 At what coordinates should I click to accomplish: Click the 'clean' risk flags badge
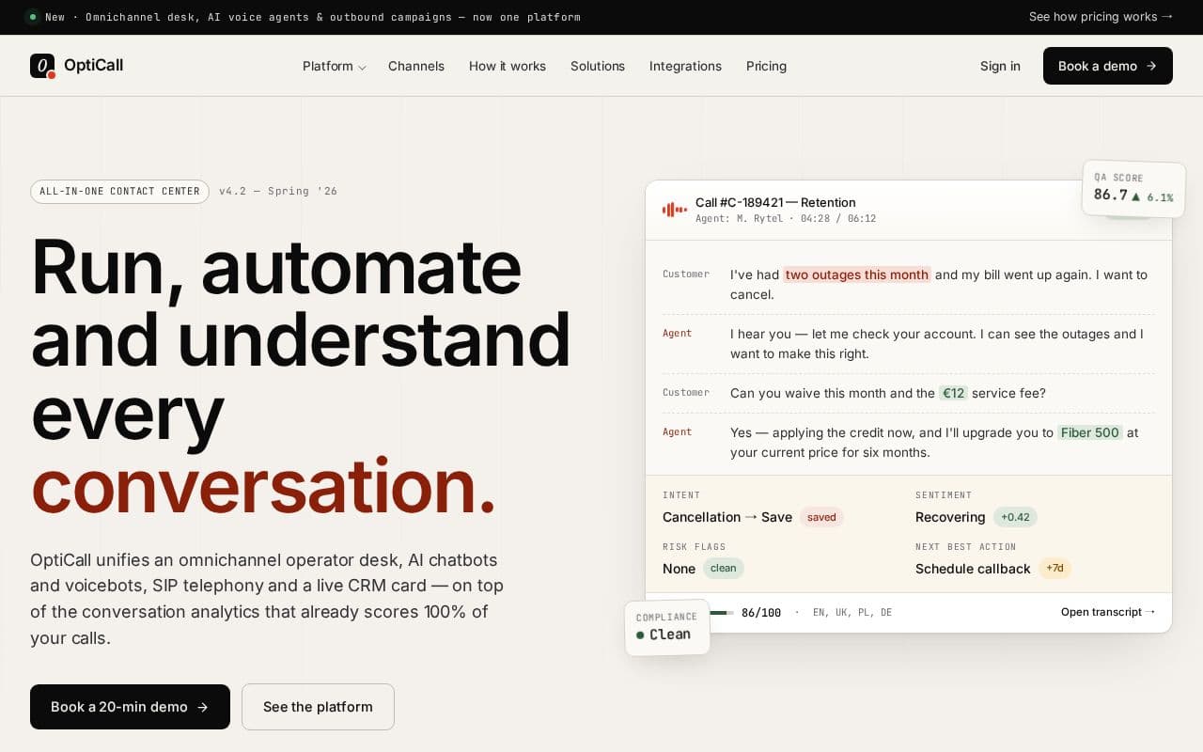click(724, 568)
